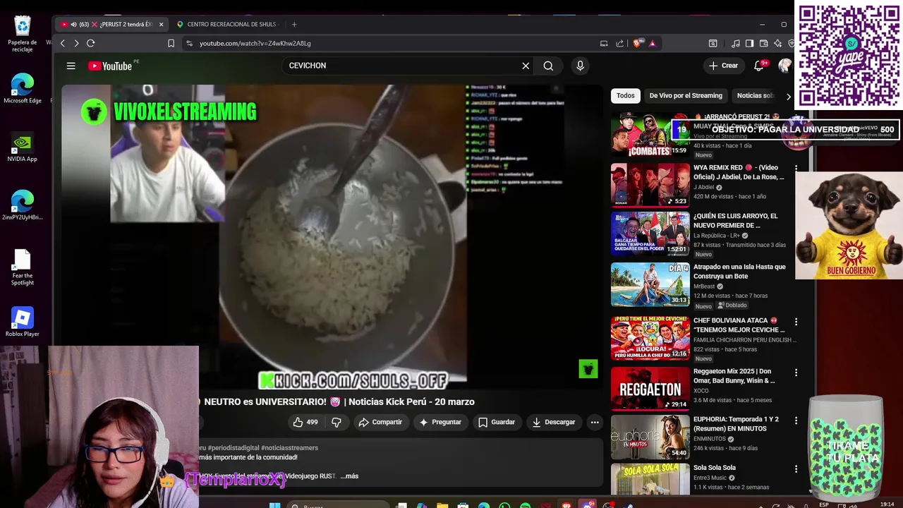The image size is (903, 508).
Task: Reload the YouTube page
Action: pos(91,43)
